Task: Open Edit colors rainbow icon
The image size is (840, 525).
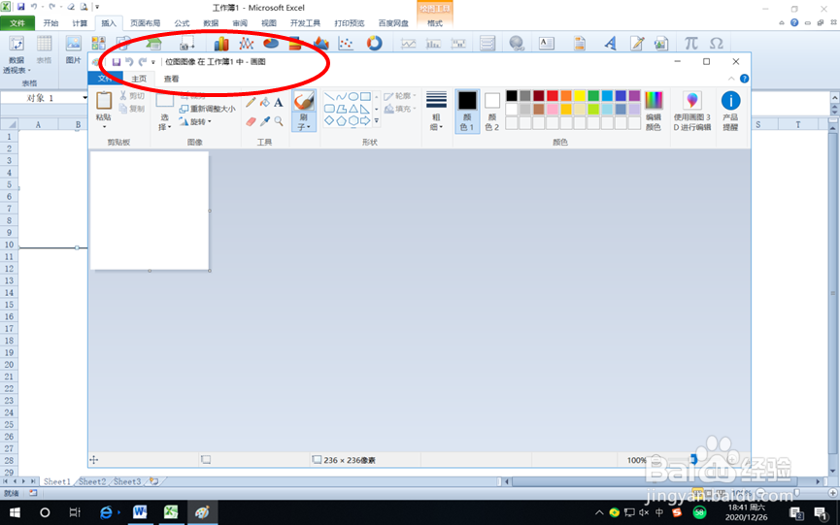Action: tap(654, 100)
